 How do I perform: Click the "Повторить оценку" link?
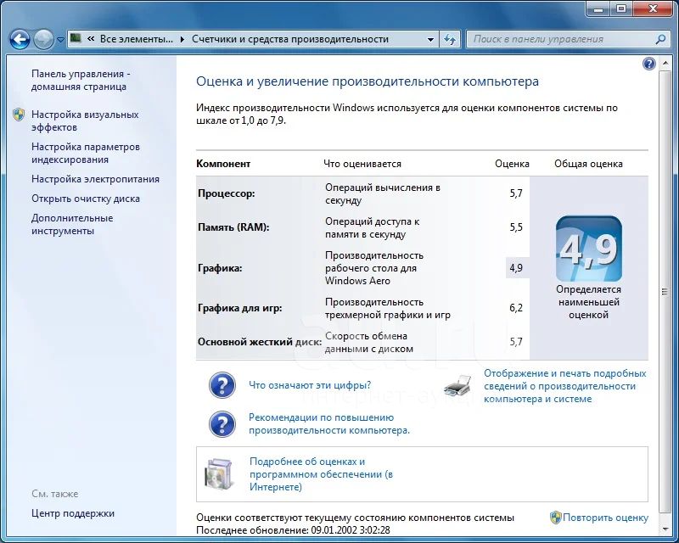point(605,518)
